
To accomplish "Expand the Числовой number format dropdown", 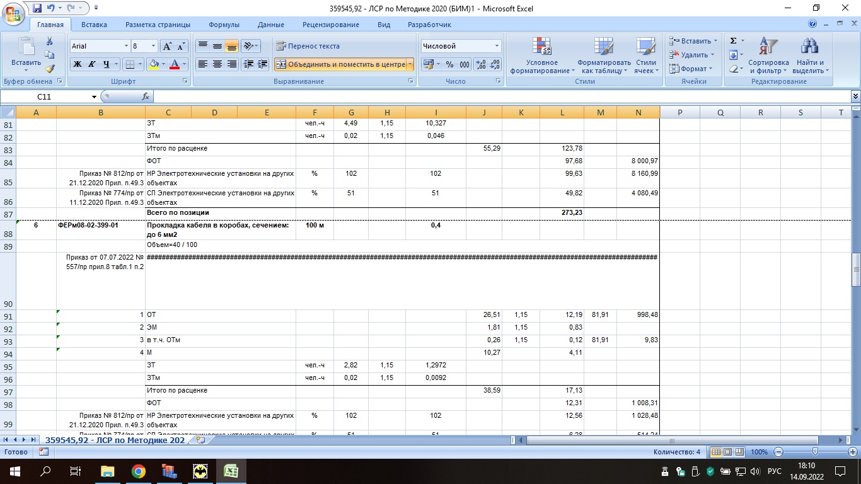I will tap(497, 46).
